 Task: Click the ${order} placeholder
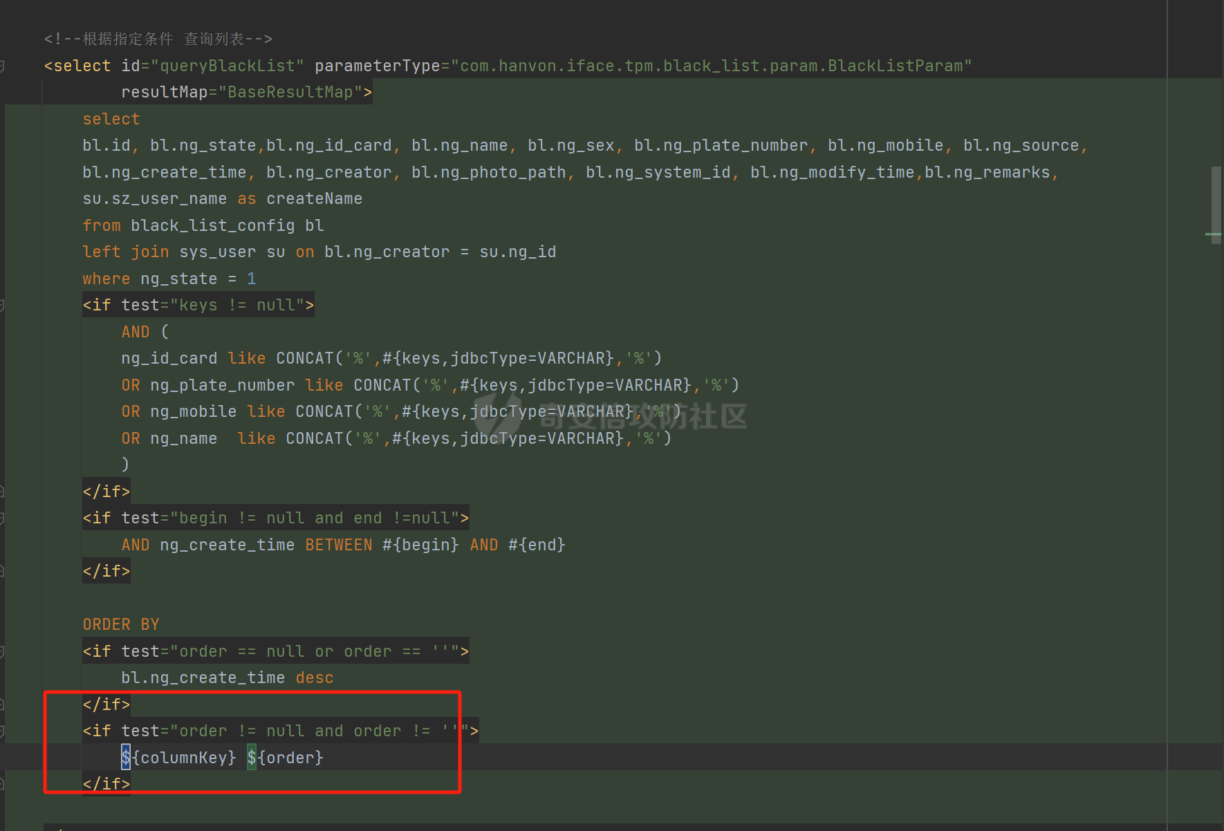(x=286, y=758)
